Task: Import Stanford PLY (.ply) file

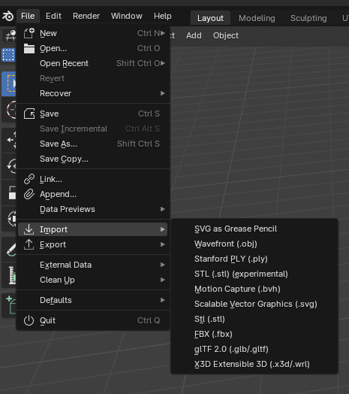Action: point(254,259)
